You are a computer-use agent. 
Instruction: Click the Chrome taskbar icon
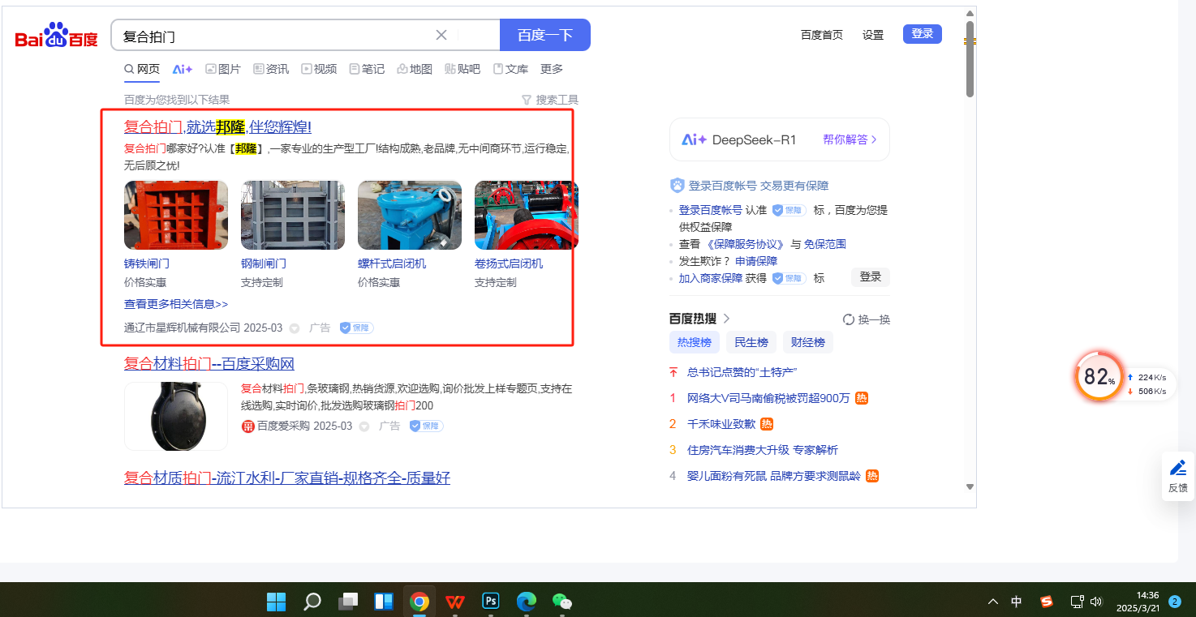click(x=419, y=601)
